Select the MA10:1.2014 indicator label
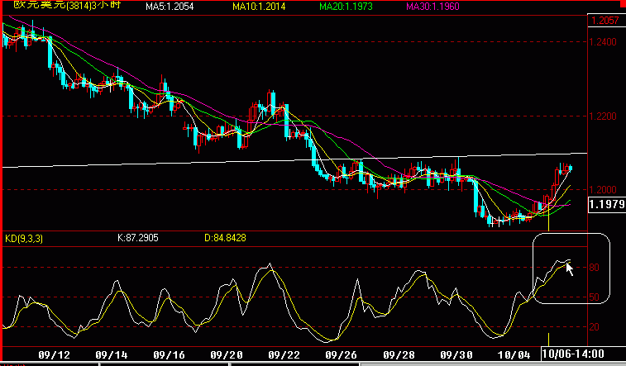The image size is (626, 366). click(x=259, y=6)
